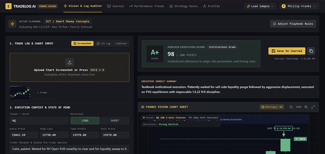Click the Take Profit field 19970.00
This screenshot has width=325, height=154.
(85, 135)
